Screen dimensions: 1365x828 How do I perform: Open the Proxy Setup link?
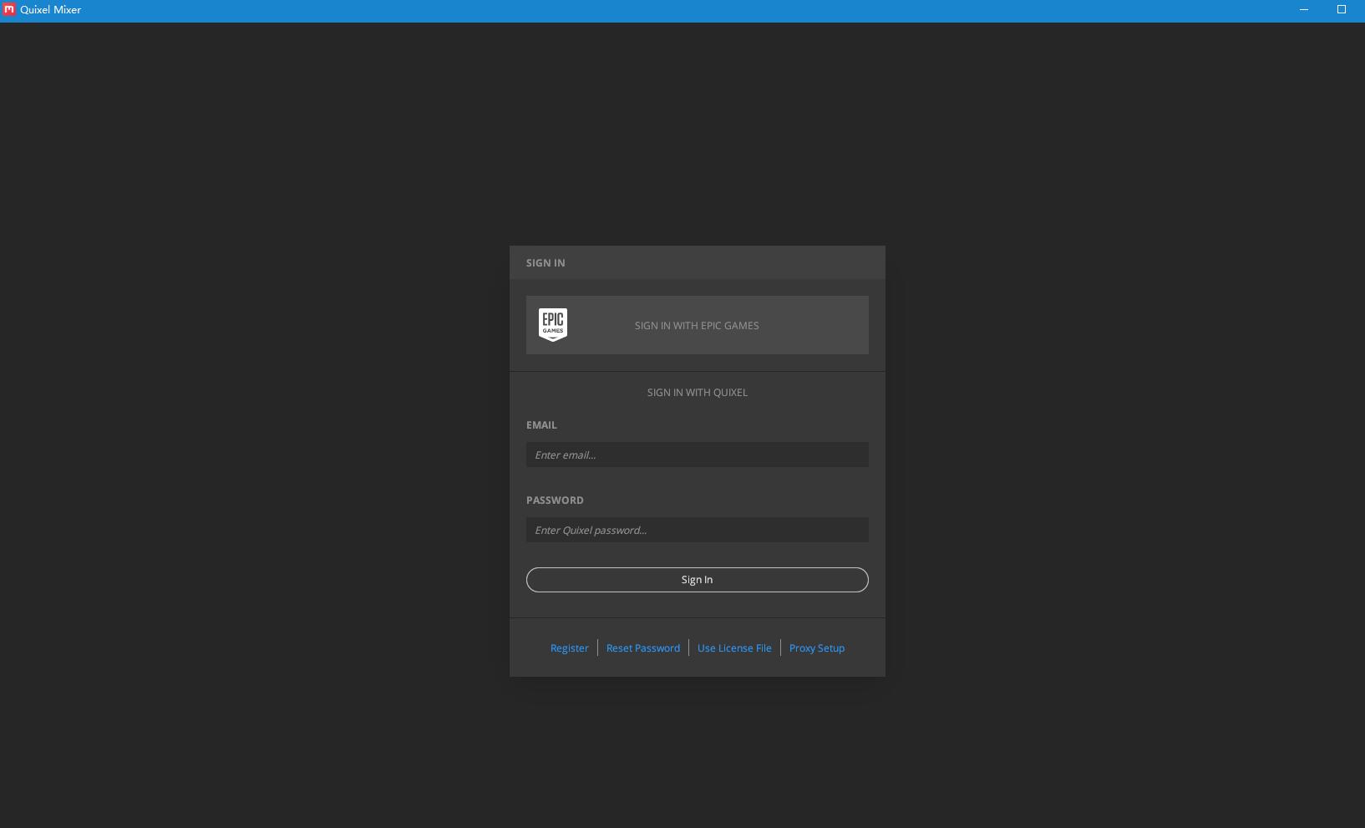pyautogui.click(x=817, y=648)
